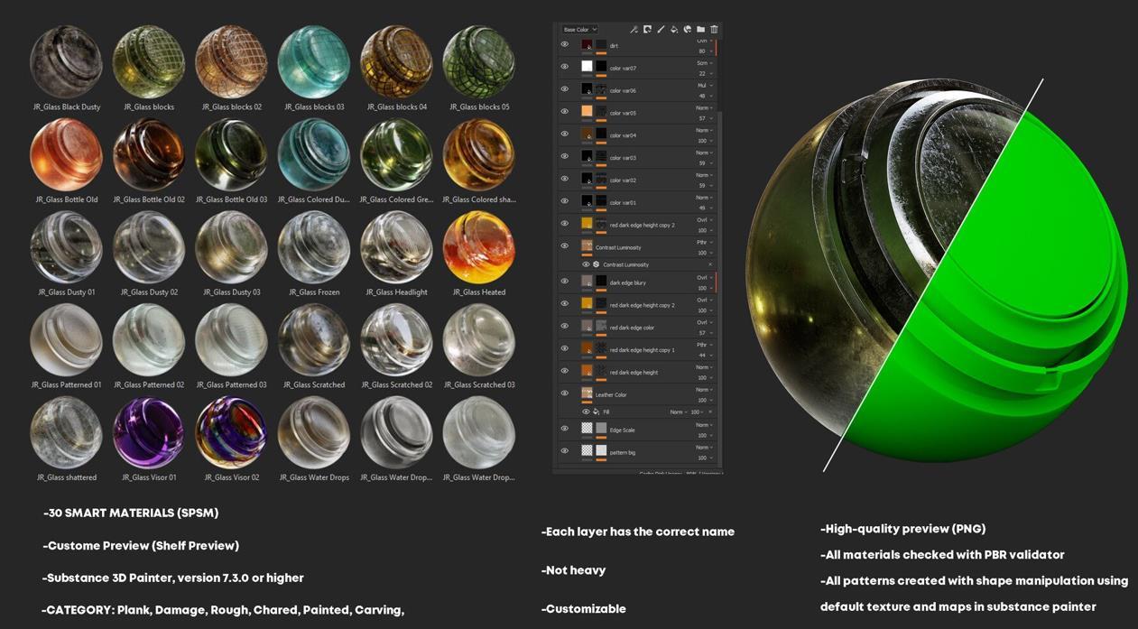Hide the dirt layer
This screenshot has height=629, width=1138.
click(565, 44)
